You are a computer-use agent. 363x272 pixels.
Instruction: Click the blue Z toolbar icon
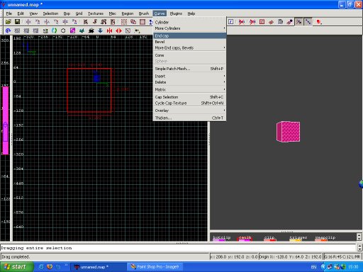231,22
